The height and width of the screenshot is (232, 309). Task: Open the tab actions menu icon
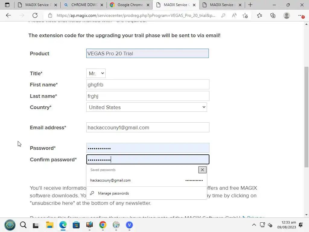point(7,5)
